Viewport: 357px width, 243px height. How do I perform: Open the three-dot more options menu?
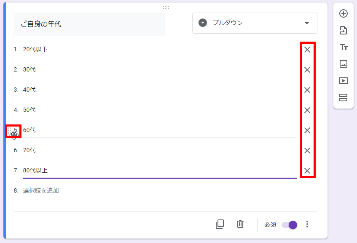click(307, 224)
